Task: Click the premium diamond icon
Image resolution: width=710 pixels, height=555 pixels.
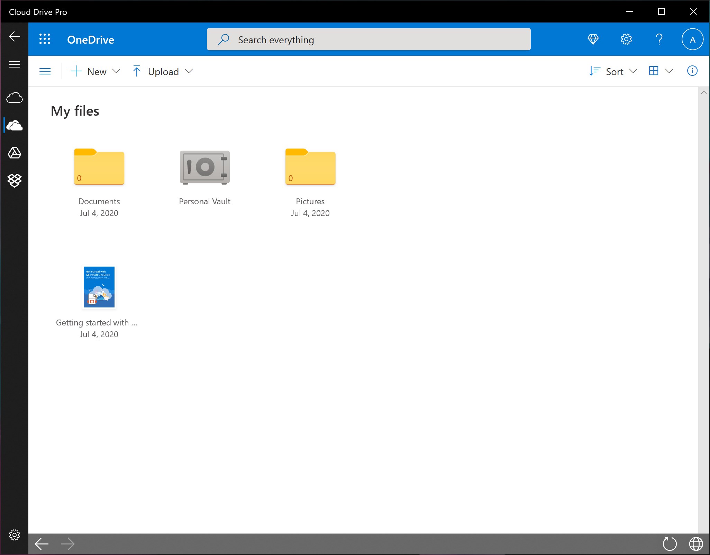Action: click(593, 39)
